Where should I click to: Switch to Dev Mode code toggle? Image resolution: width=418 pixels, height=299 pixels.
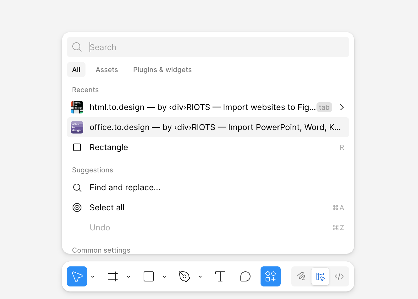coord(339,276)
